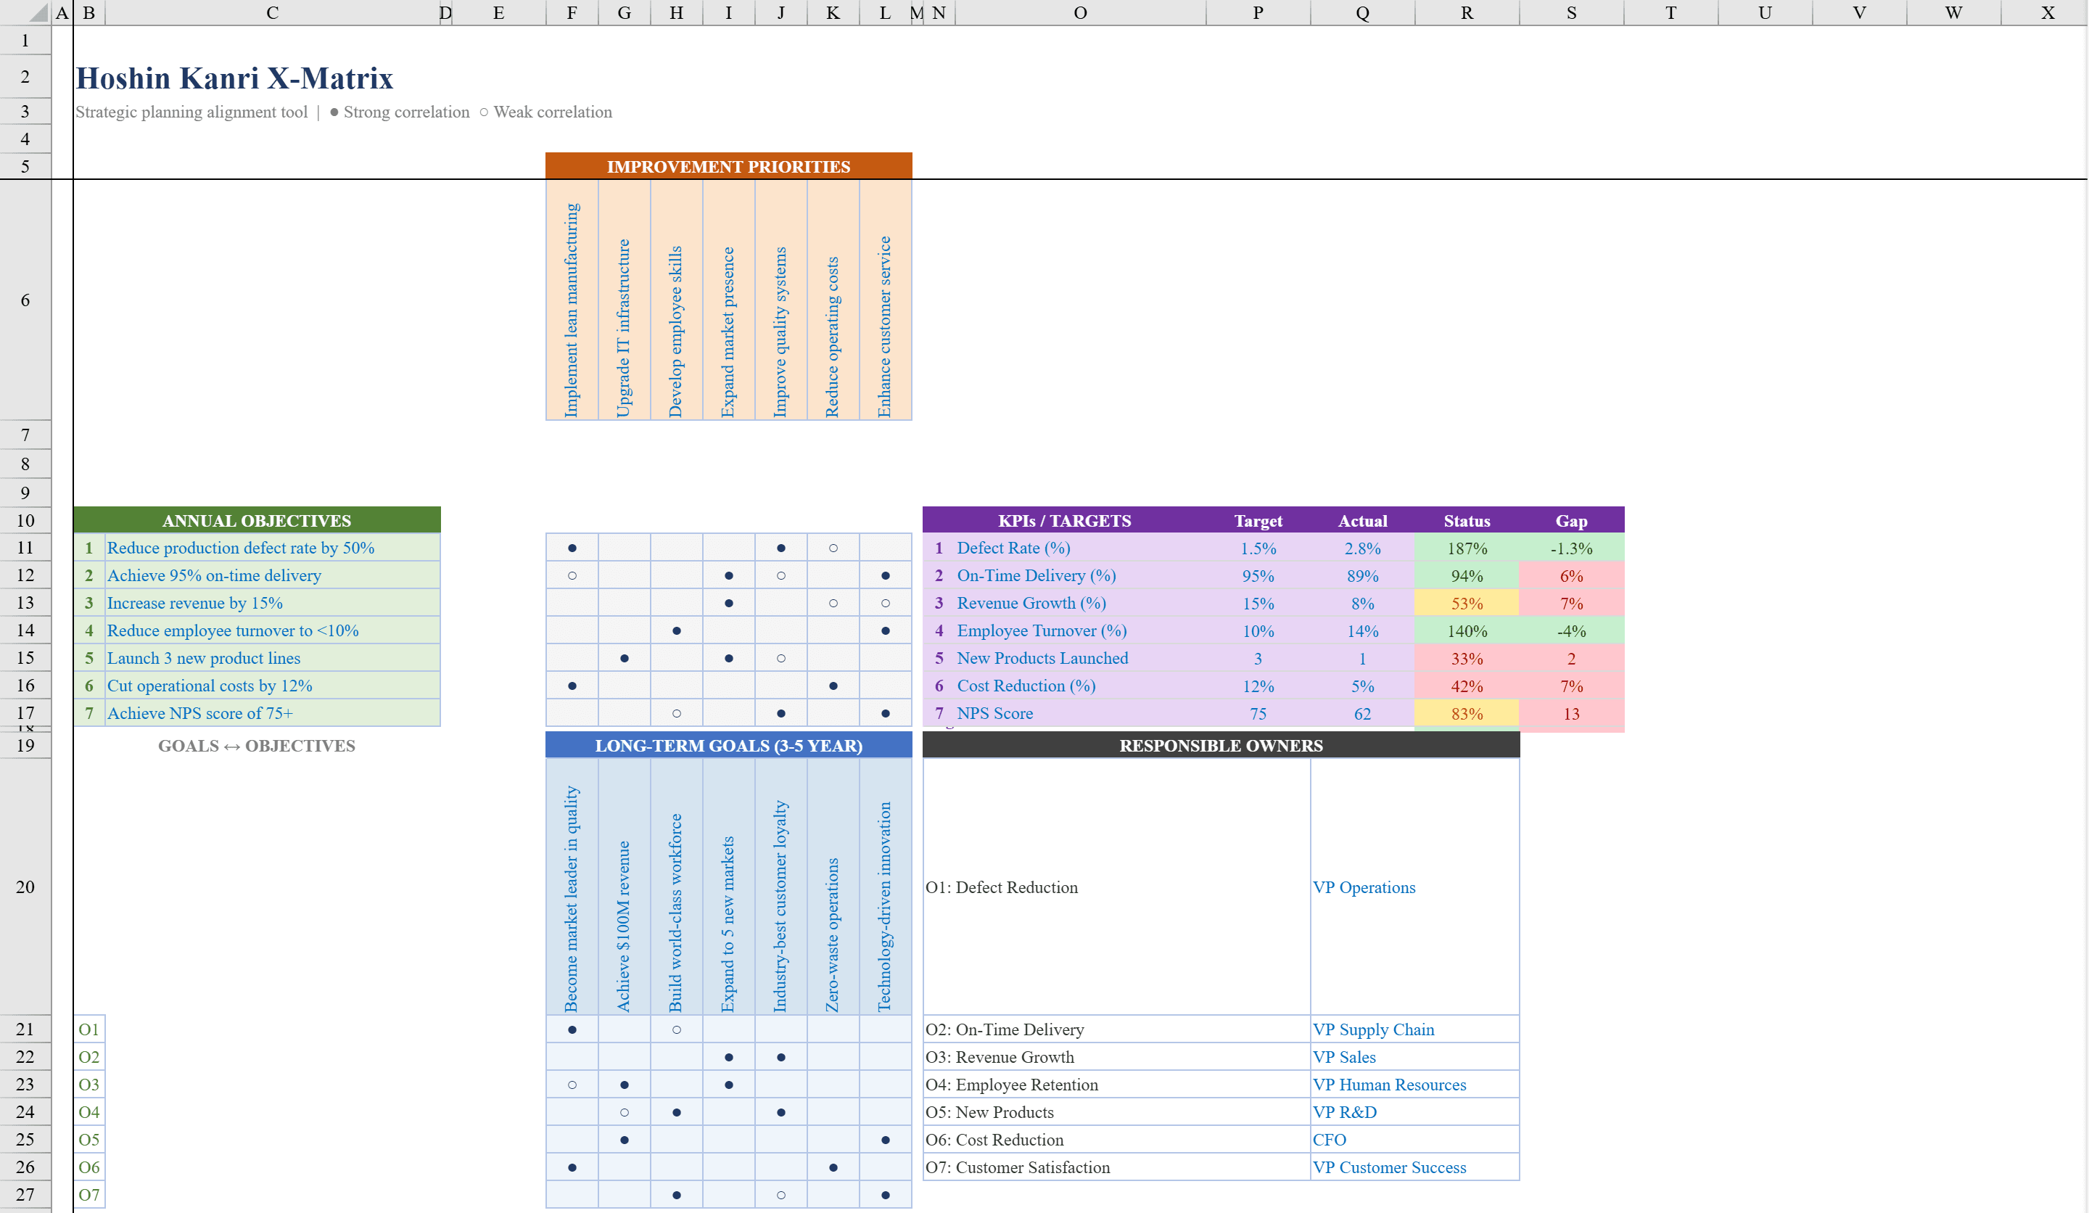Image resolution: width=2089 pixels, height=1213 pixels.
Task: Click the CFO cell for Cost Reduction
Action: (1330, 1139)
